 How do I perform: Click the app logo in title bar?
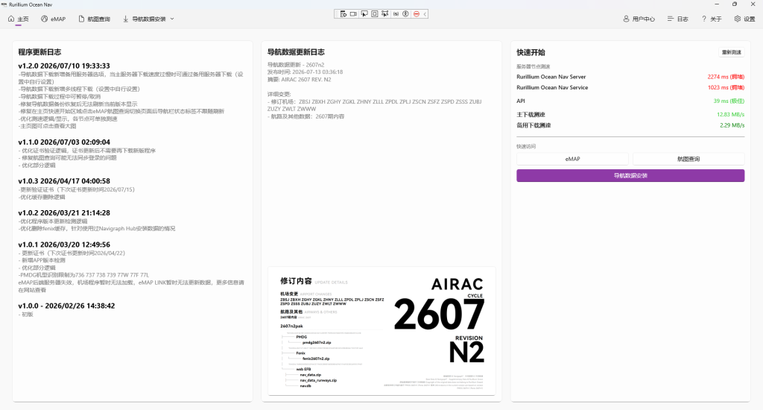(x=4, y=4)
